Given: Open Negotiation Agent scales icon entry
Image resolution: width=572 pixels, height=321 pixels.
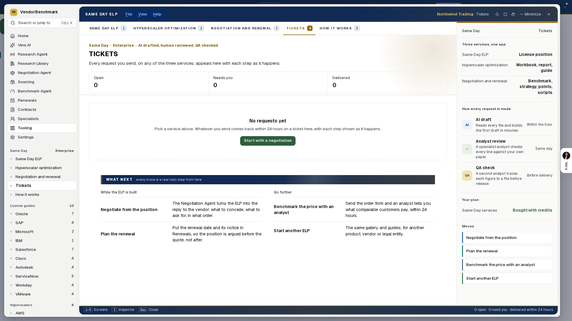Looking at the screenshot, I should [42, 73].
